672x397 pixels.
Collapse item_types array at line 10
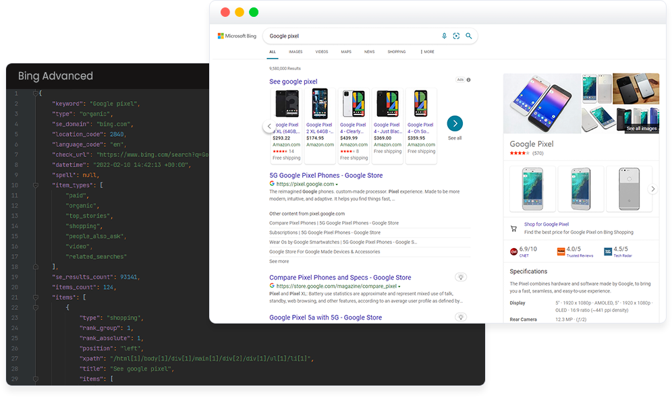36,185
